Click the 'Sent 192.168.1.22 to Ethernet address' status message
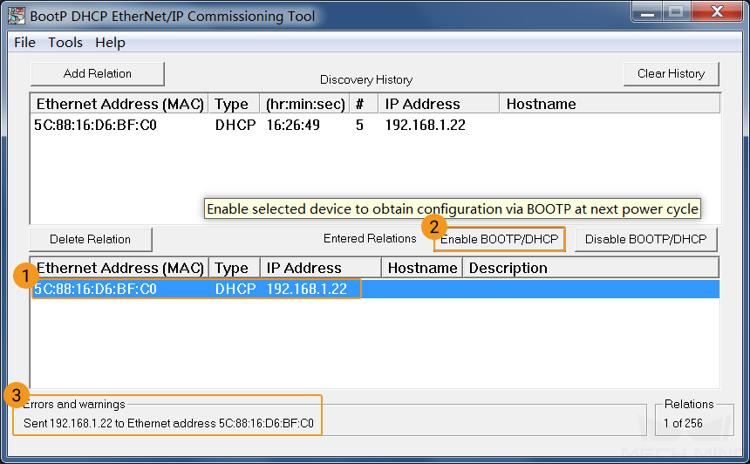The image size is (750, 464). point(168,423)
